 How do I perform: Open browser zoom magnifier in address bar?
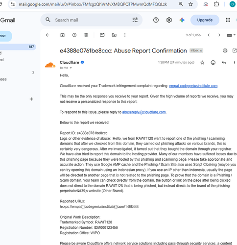pos(181,4)
